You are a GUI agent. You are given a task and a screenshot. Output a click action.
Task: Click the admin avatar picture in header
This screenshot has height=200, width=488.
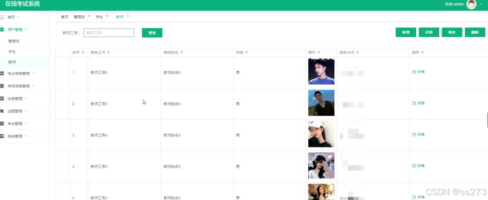[x=471, y=4]
